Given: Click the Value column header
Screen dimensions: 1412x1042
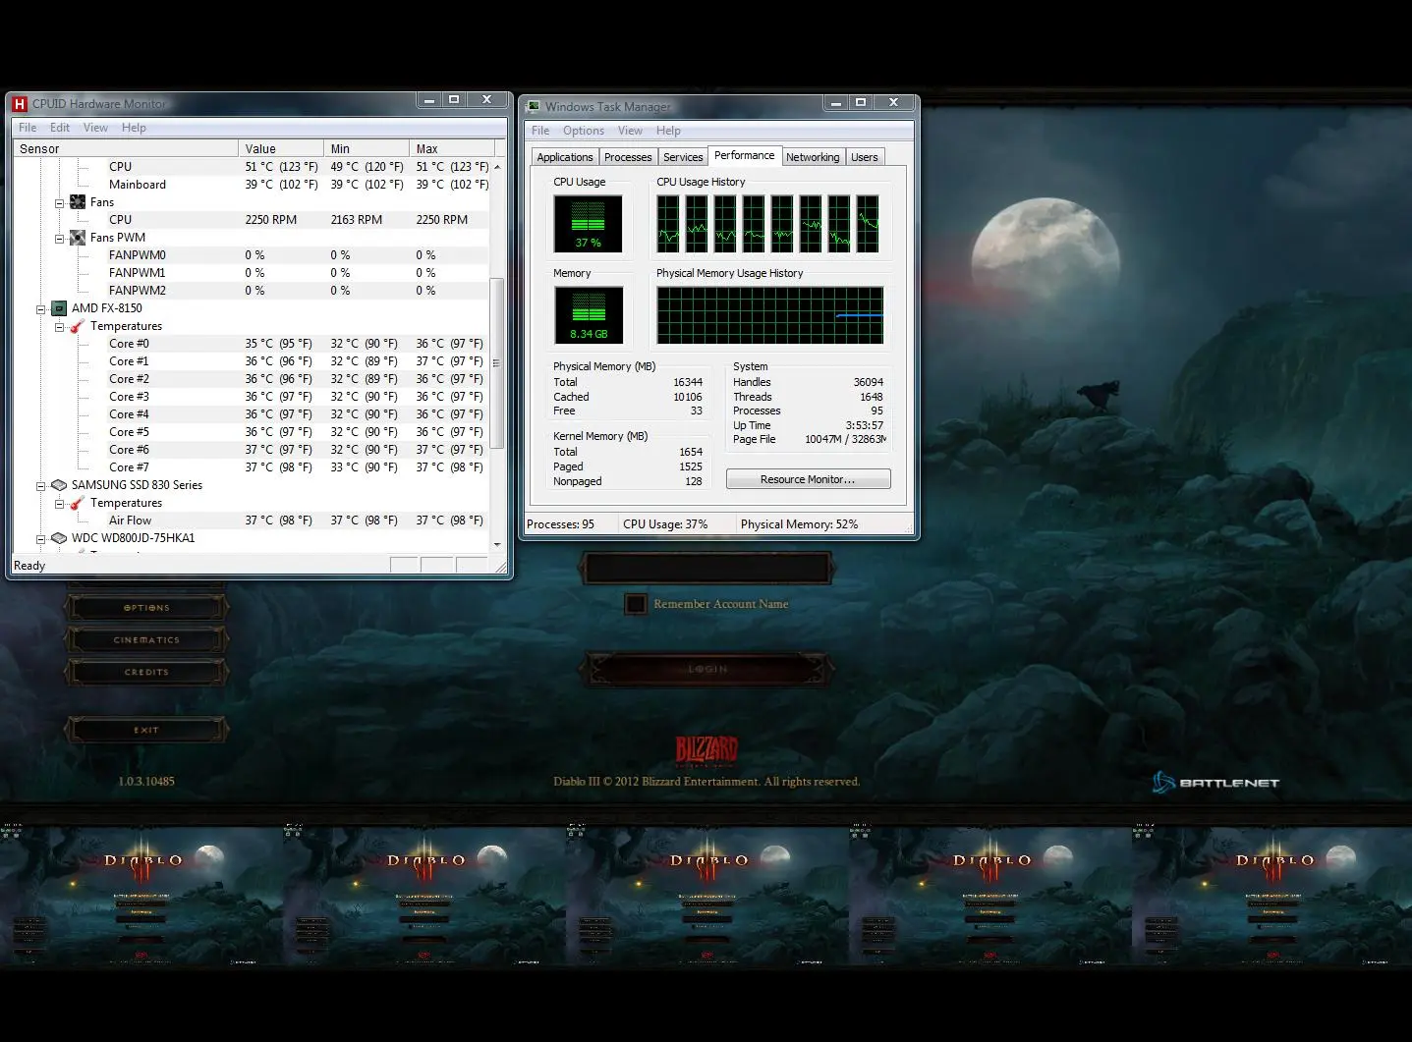Looking at the screenshot, I should (x=281, y=149).
